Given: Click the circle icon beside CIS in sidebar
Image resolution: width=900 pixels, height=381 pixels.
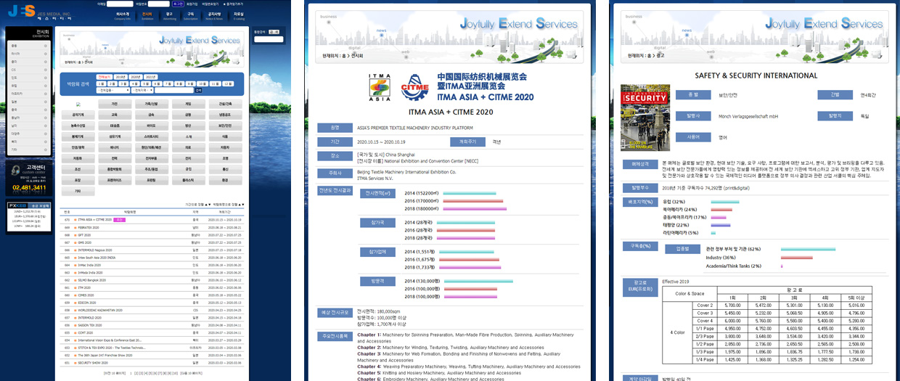Looking at the screenshot, I should coord(46,70).
